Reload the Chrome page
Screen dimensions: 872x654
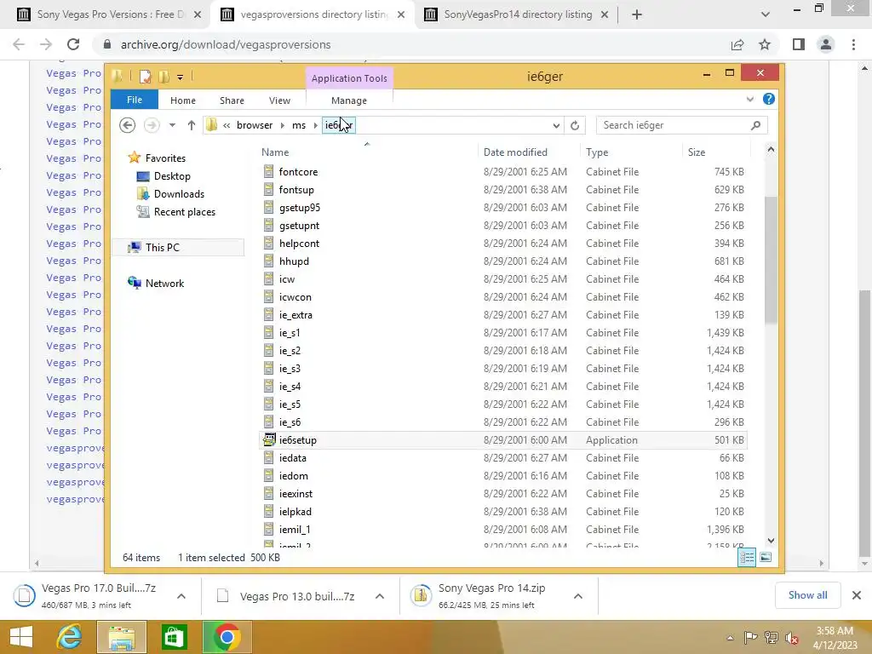[73, 44]
